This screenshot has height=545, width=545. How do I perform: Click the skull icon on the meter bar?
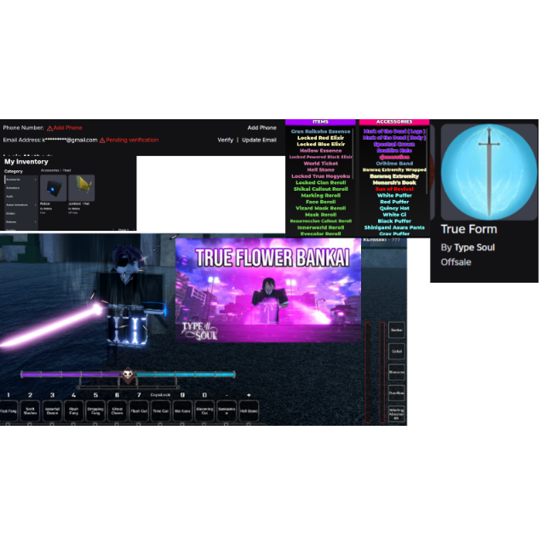128,376
